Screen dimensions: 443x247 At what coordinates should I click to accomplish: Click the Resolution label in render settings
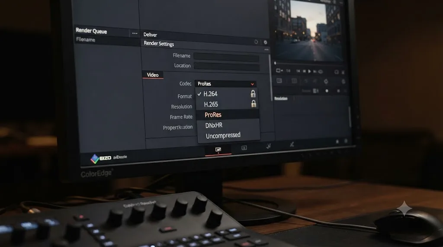point(181,107)
